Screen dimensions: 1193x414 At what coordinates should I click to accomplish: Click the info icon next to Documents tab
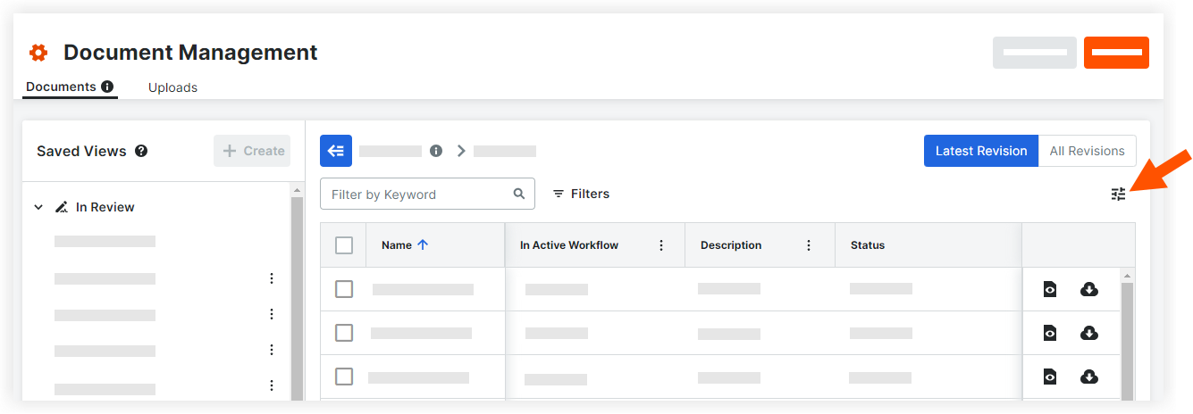tap(107, 87)
